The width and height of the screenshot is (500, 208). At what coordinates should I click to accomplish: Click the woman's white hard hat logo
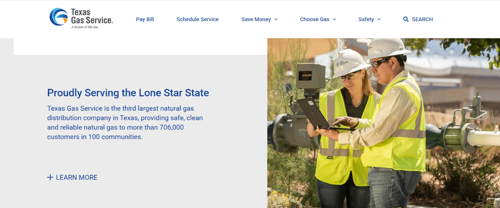(x=340, y=63)
